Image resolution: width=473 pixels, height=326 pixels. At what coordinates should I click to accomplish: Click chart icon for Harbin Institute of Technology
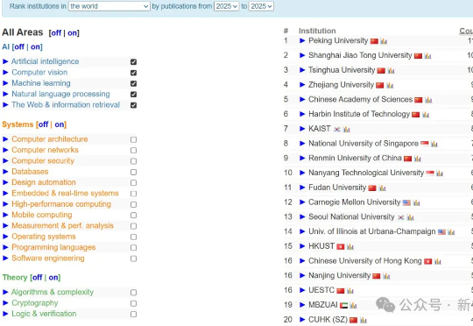(x=426, y=115)
